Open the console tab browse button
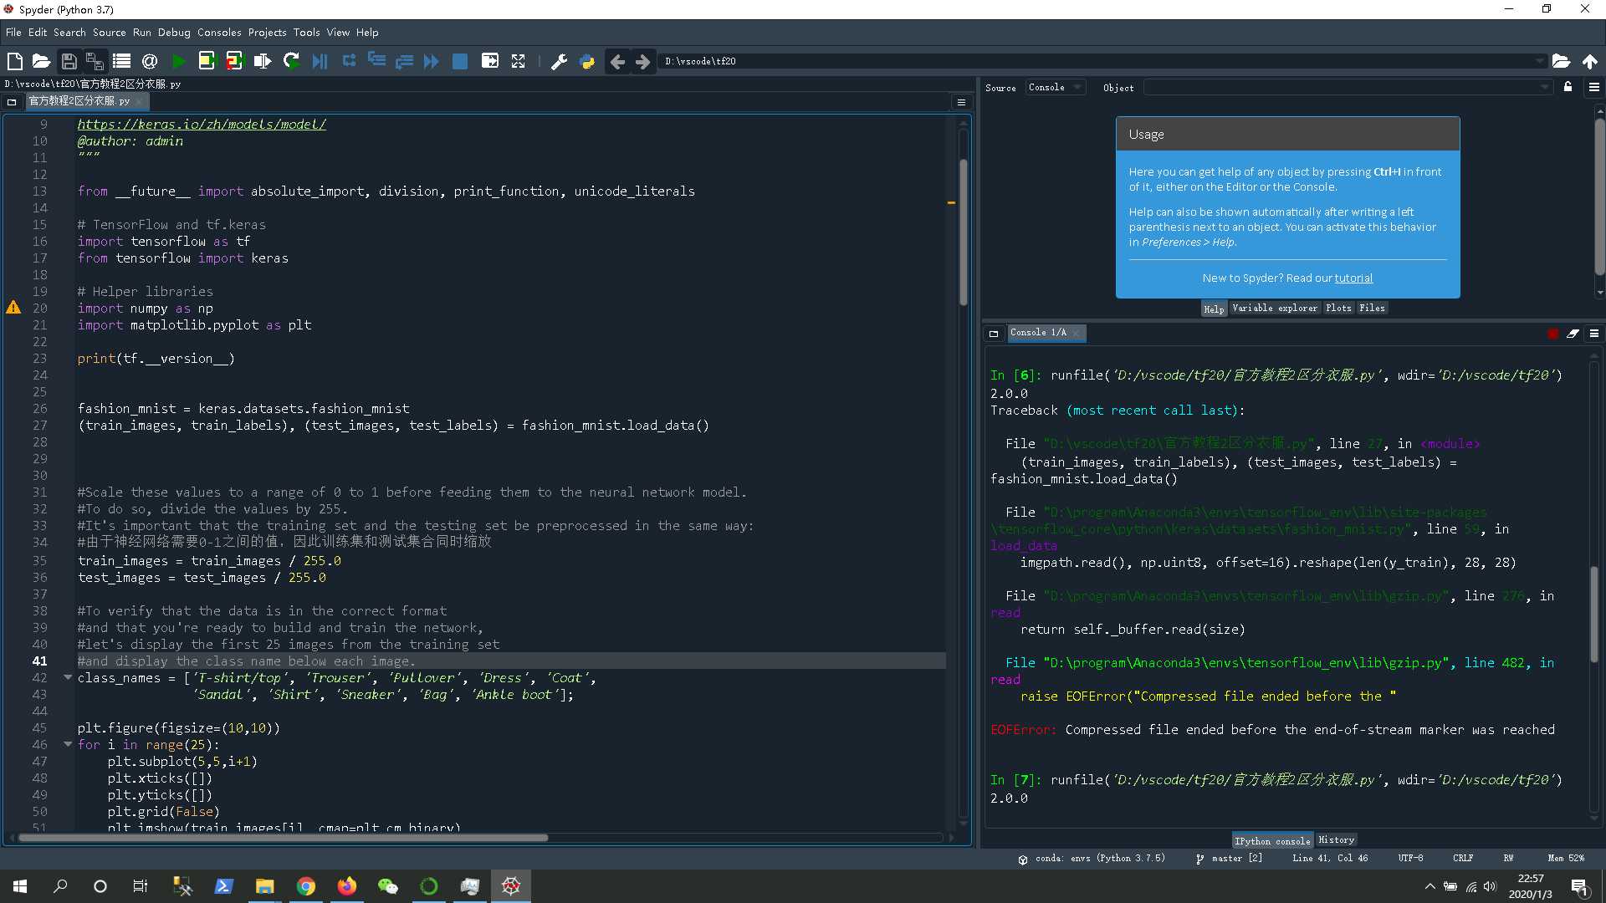The height and width of the screenshot is (903, 1606). 994,334
